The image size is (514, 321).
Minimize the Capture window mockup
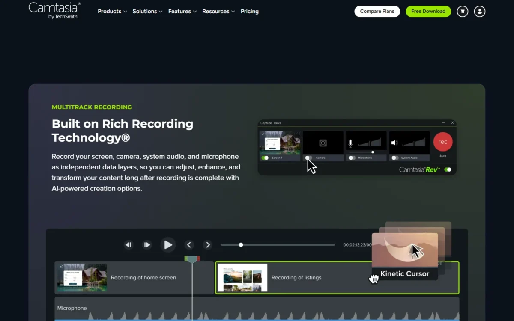click(444, 123)
